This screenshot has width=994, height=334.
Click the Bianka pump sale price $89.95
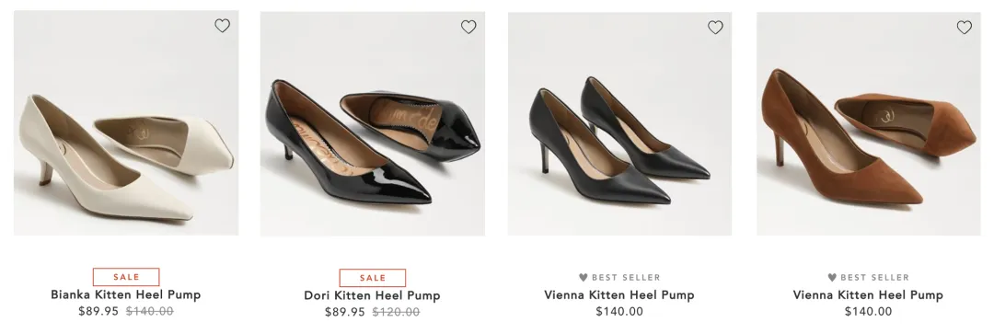98,311
